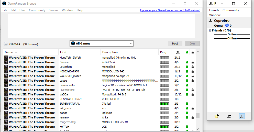
Task: Toggle the highlighted user status icon in friends window
Action: click(242, 116)
